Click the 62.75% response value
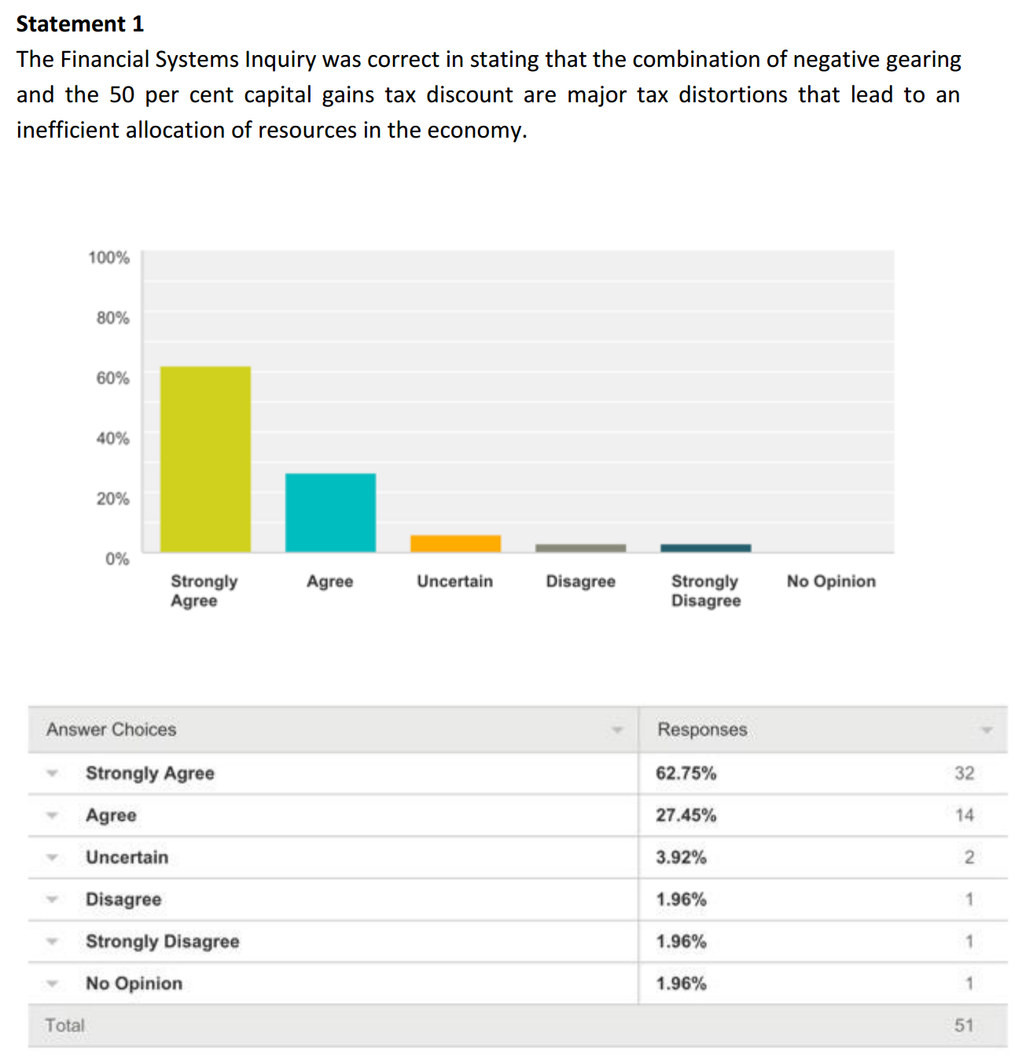The image size is (1015, 1057). click(686, 773)
